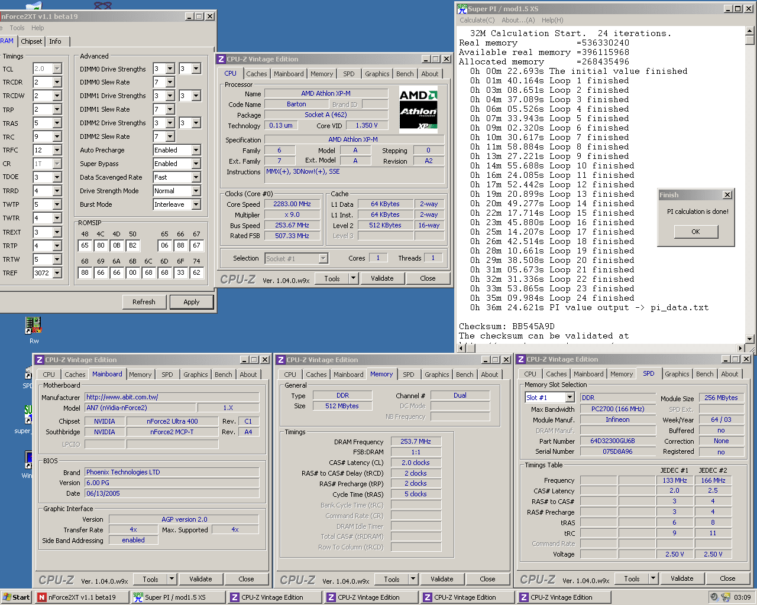Open the Help(H) menu in Super PI
This screenshot has width=757, height=605.
pos(552,20)
